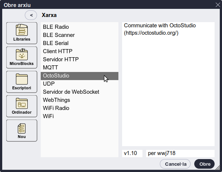
Task: Select Client HTTP library
Action: tap(80, 51)
